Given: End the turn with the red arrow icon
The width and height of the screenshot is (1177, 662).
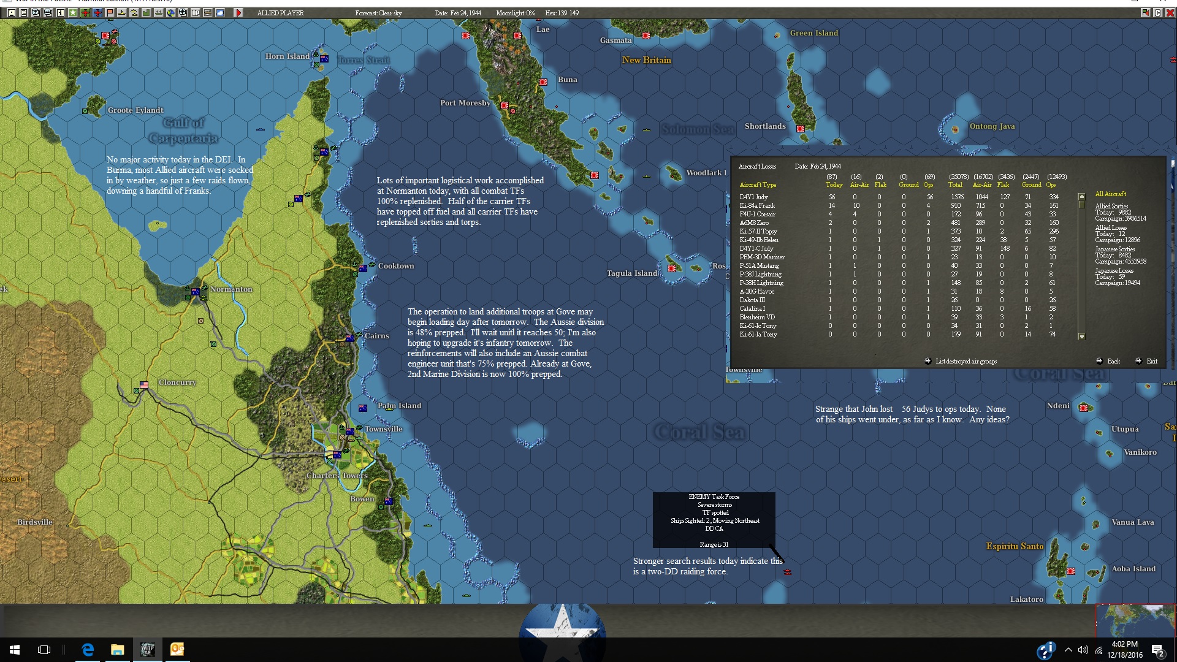Looking at the screenshot, I should point(238,13).
